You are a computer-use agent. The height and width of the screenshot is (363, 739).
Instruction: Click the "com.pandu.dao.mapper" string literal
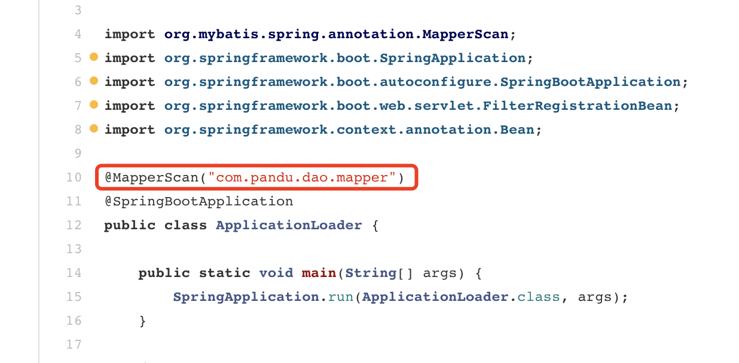[302, 177]
